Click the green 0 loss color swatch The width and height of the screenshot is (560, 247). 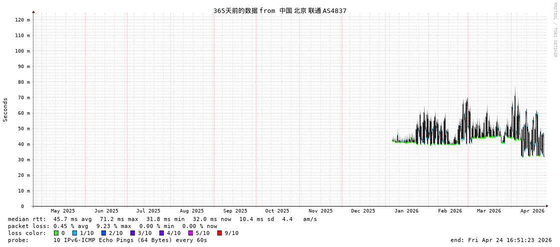[x=56, y=233]
